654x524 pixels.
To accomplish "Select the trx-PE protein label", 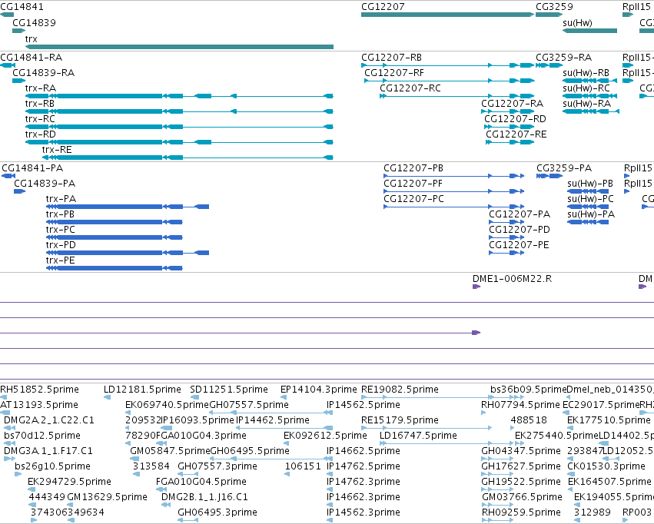I will point(61,260).
